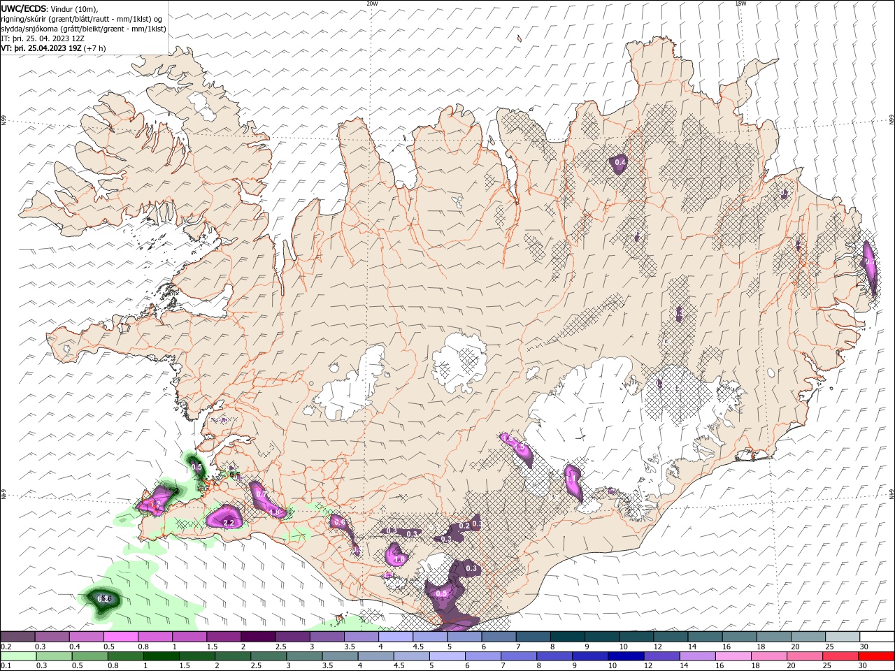Viewport: 895px width, 671px height.
Task: Select the upper legend dark purple swatch between 2 and 2.5
Action: [x=259, y=637]
